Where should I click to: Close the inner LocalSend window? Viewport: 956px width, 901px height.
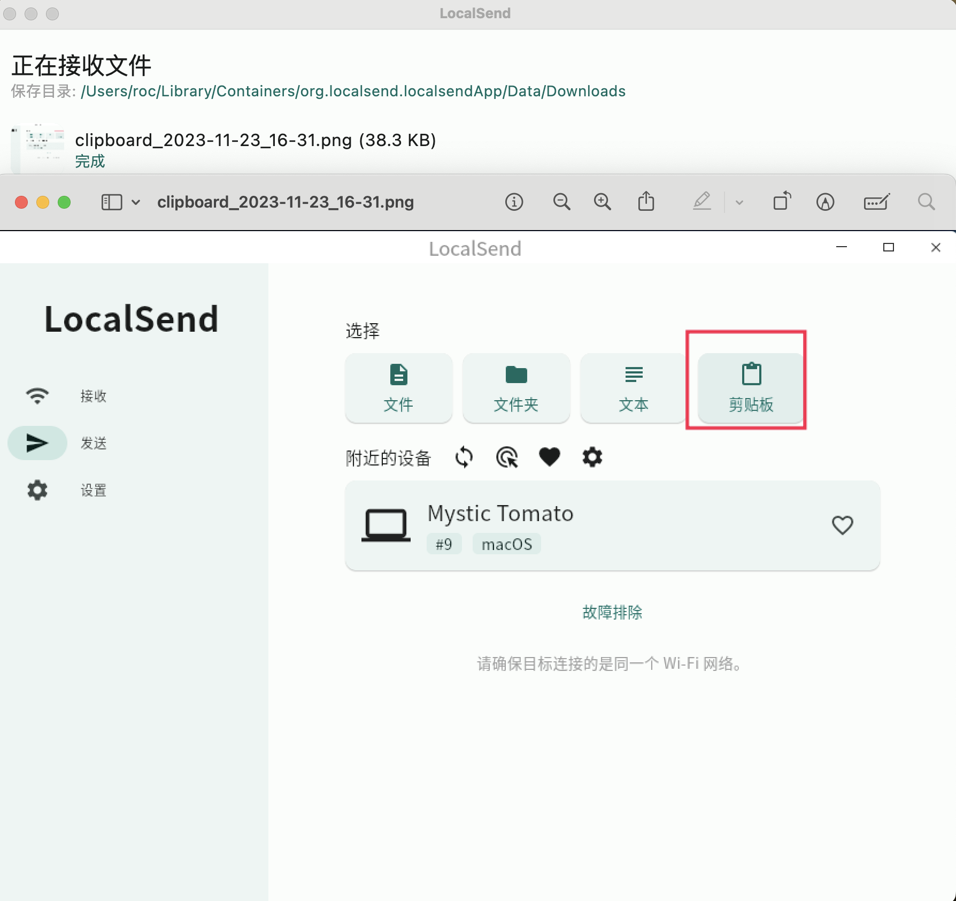tap(936, 247)
